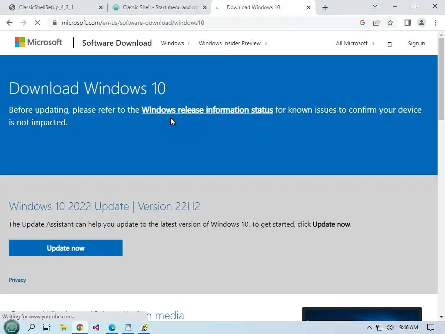Screen dimensions: 445x334
Task: Go back to the previous page
Action: pyautogui.click(x=10, y=23)
